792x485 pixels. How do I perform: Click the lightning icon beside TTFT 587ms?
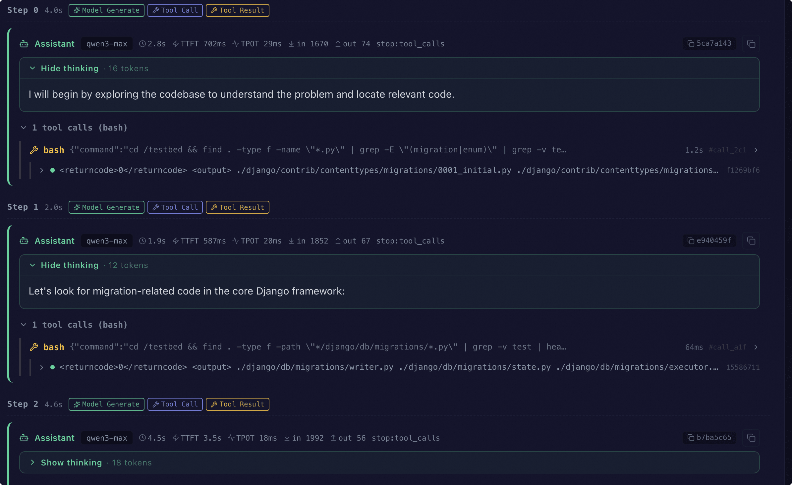[176, 241]
